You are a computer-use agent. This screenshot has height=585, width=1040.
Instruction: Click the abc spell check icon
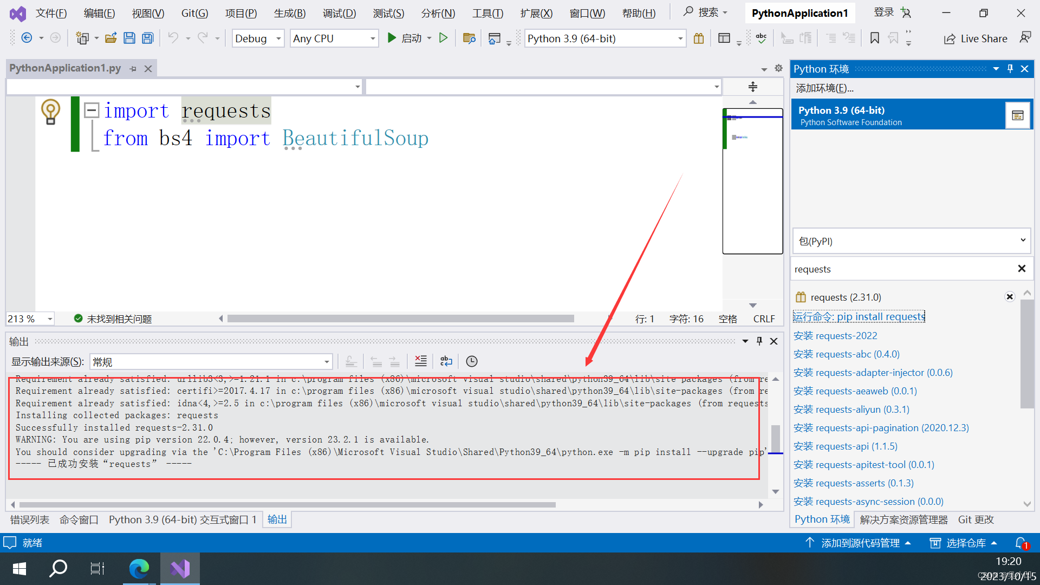tap(761, 38)
